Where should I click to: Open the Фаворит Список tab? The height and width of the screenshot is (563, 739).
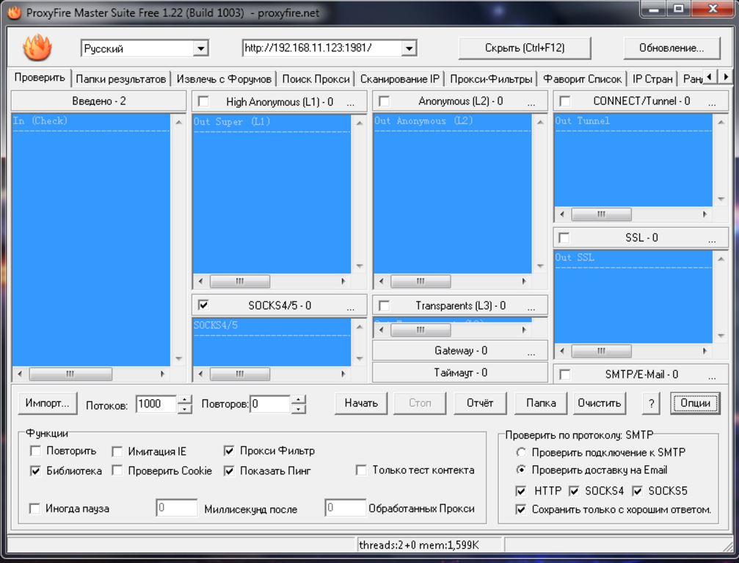(583, 79)
